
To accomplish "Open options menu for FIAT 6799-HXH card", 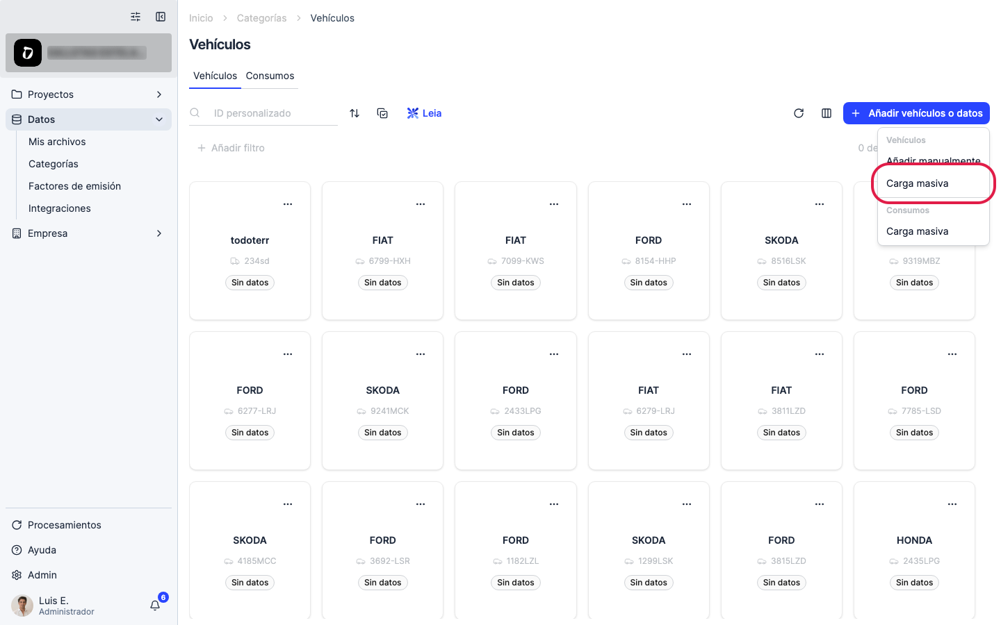I will (421, 204).
